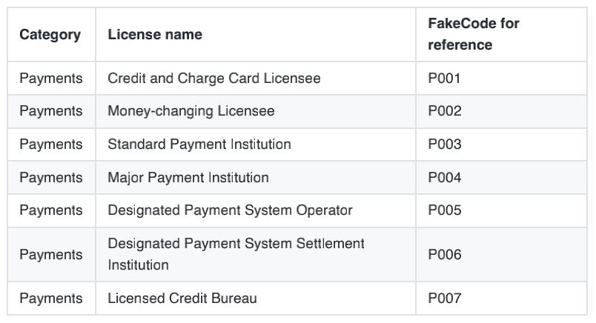Click the Major Payment Institution cell
Viewport: 596px width, 323px height.
click(188, 177)
